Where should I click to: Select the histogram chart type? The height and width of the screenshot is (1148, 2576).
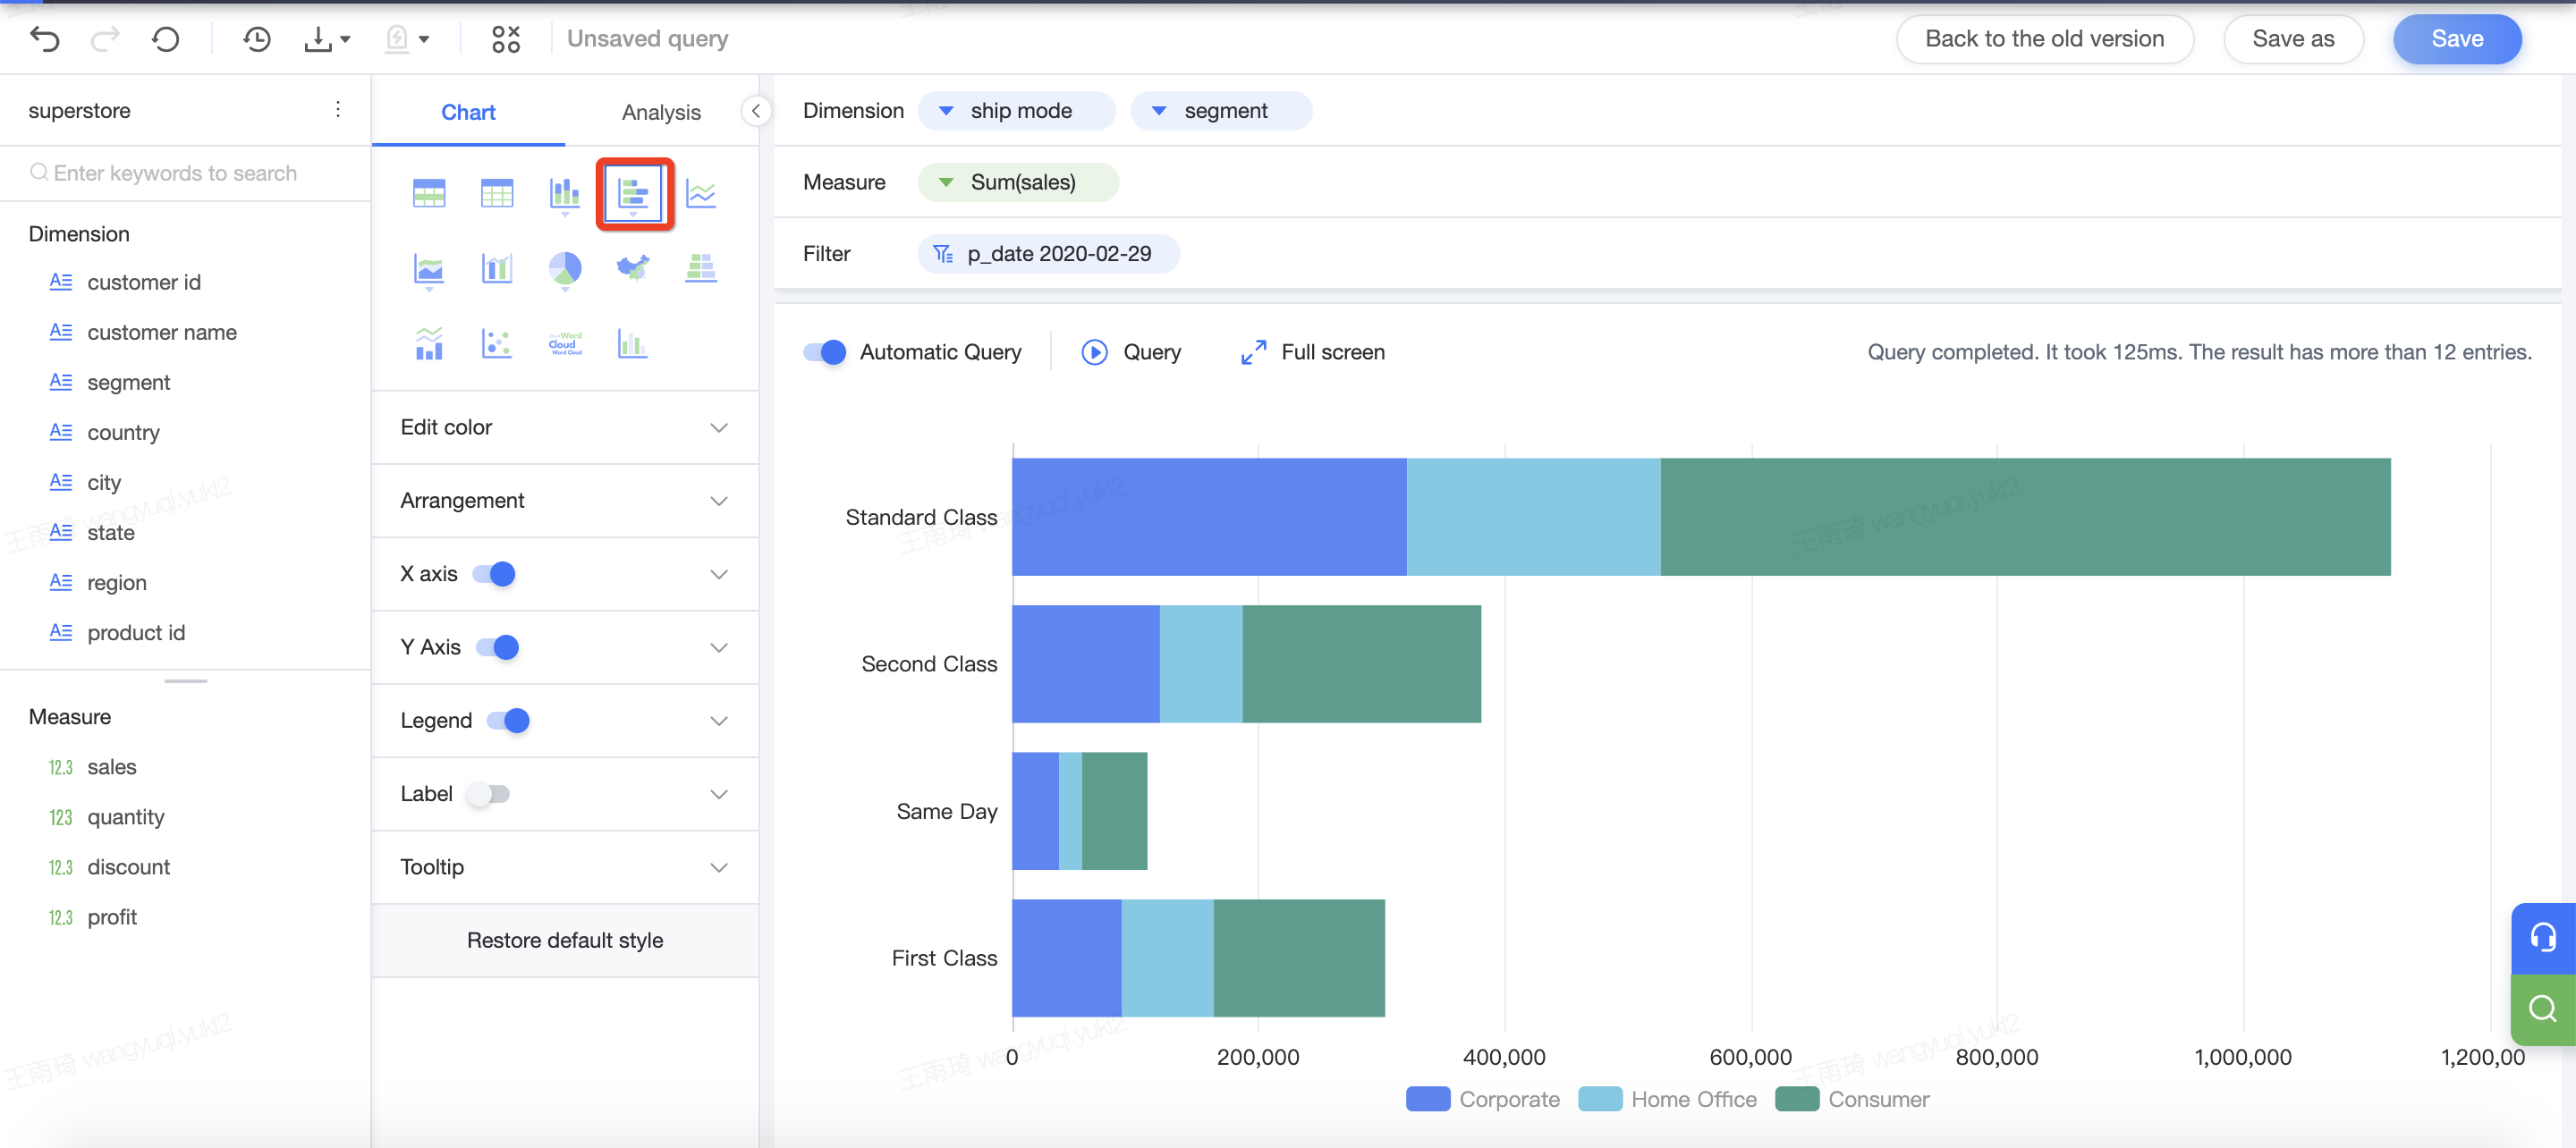pyautogui.click(x=633, y=343)
